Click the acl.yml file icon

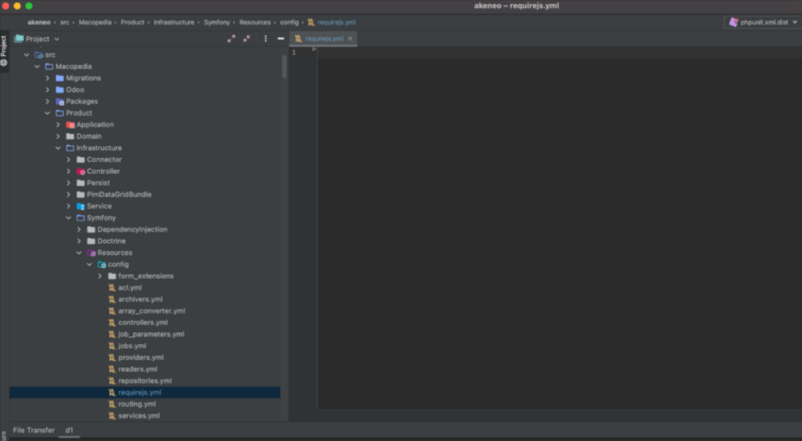(111, 288)
